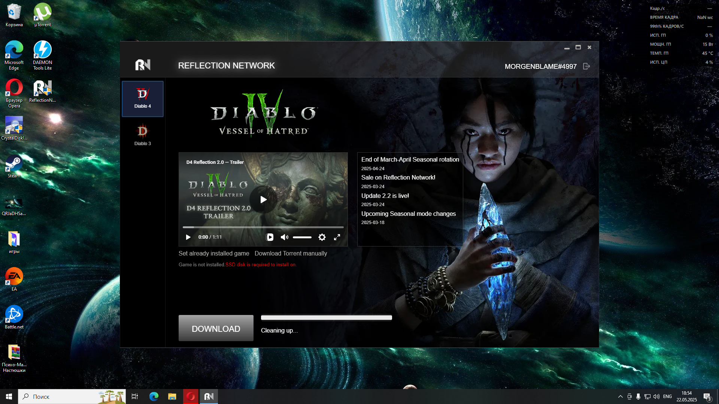Mute the trailer video volume

pos(284,237)
